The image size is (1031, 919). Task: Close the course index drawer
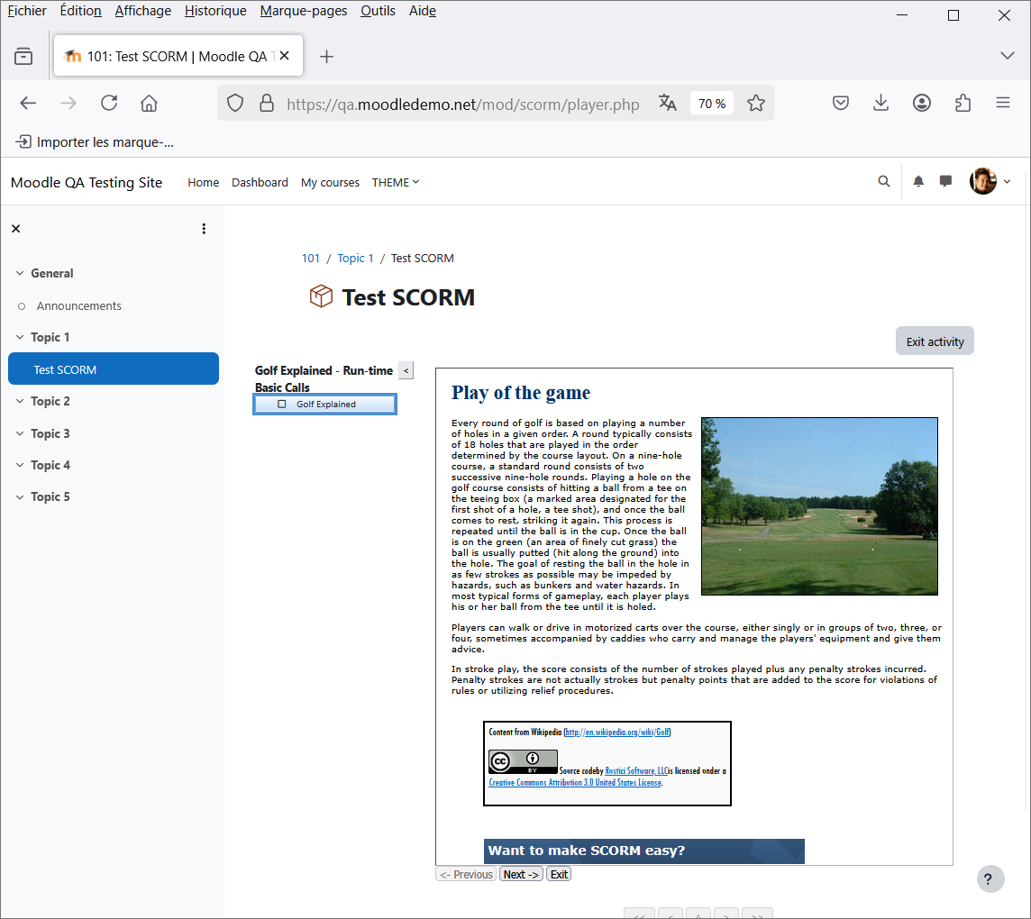click(x=16, y=229)
